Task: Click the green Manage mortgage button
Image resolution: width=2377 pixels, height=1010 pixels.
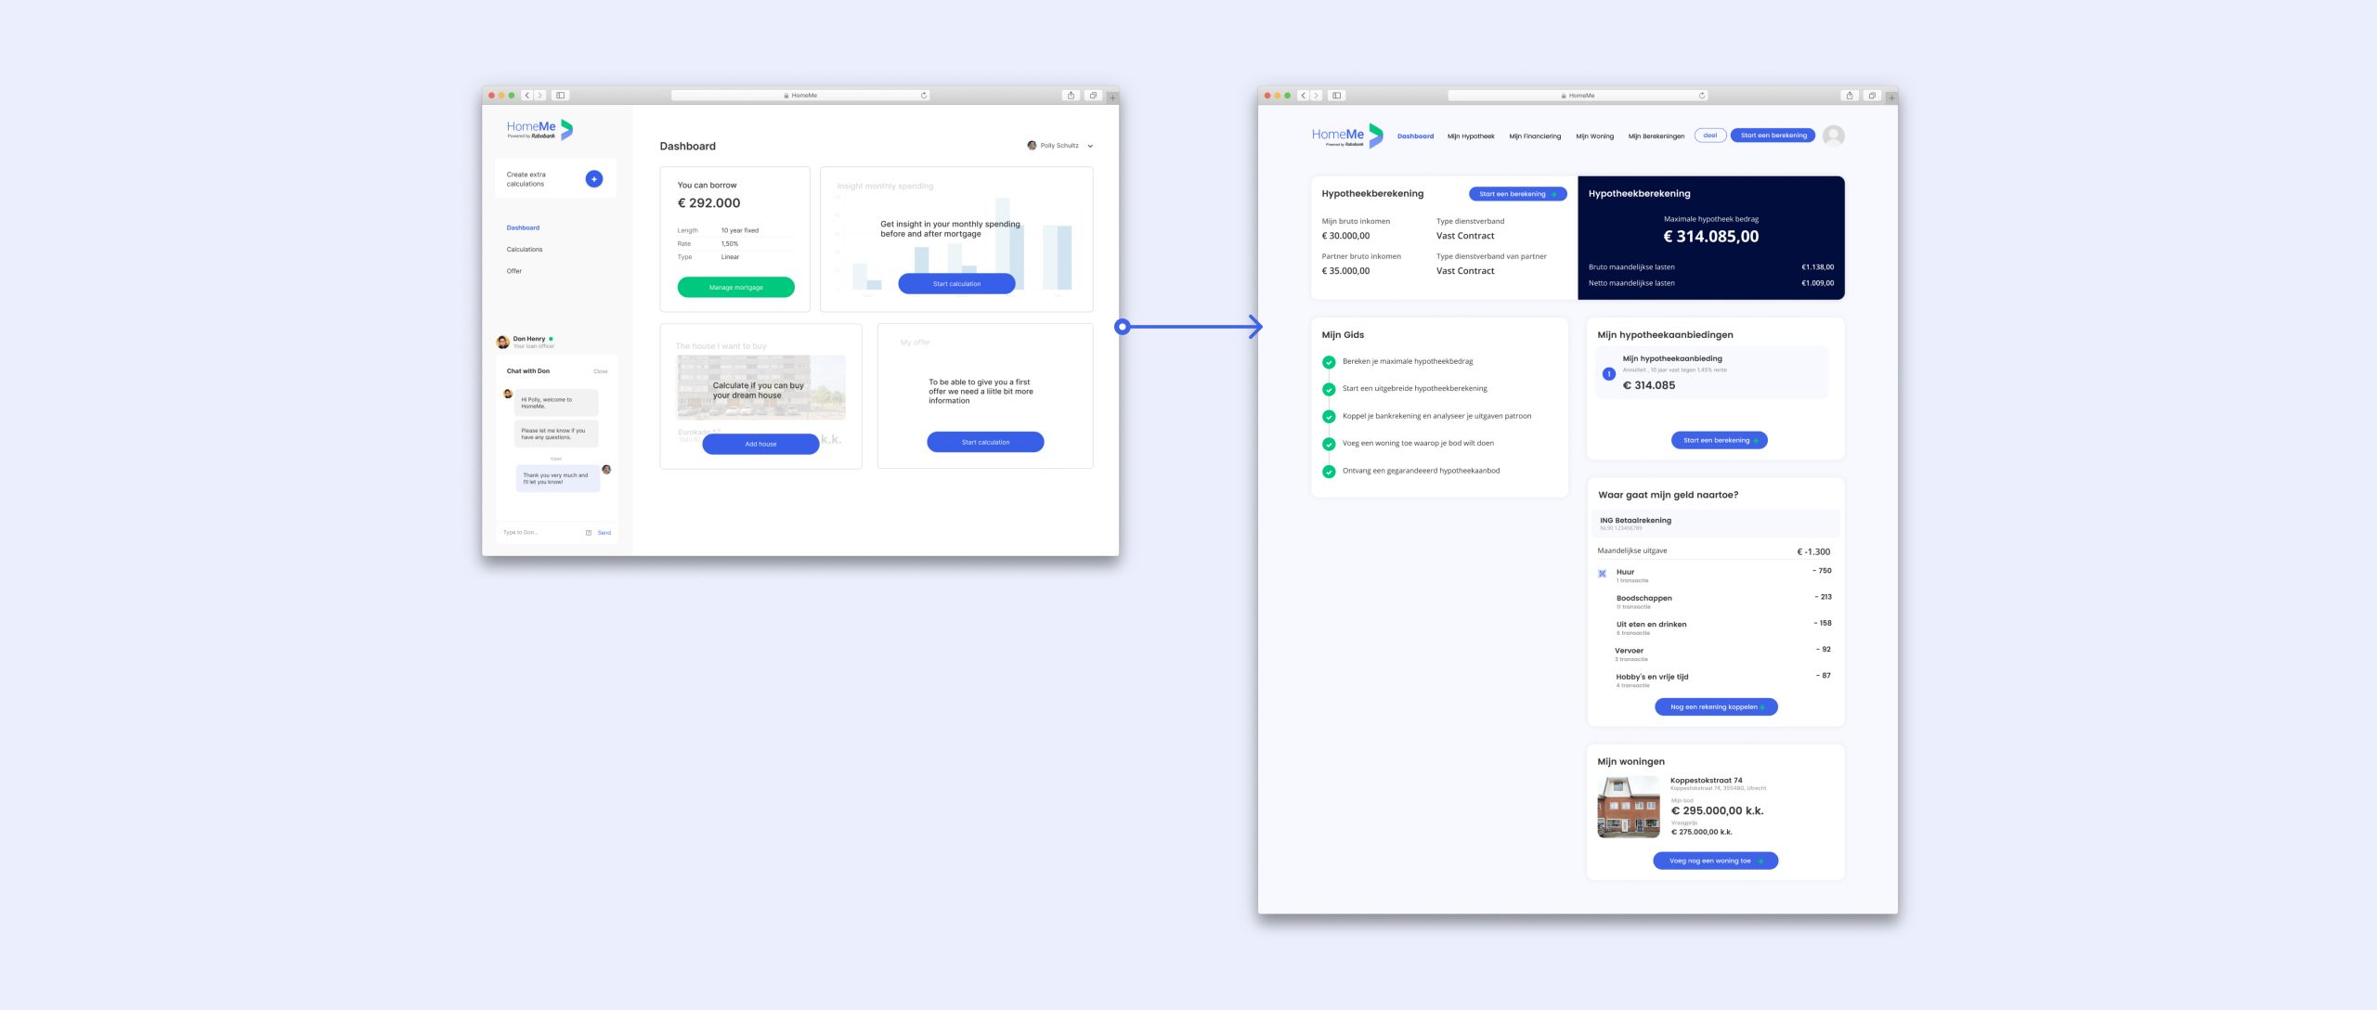Action: point(735,288)
